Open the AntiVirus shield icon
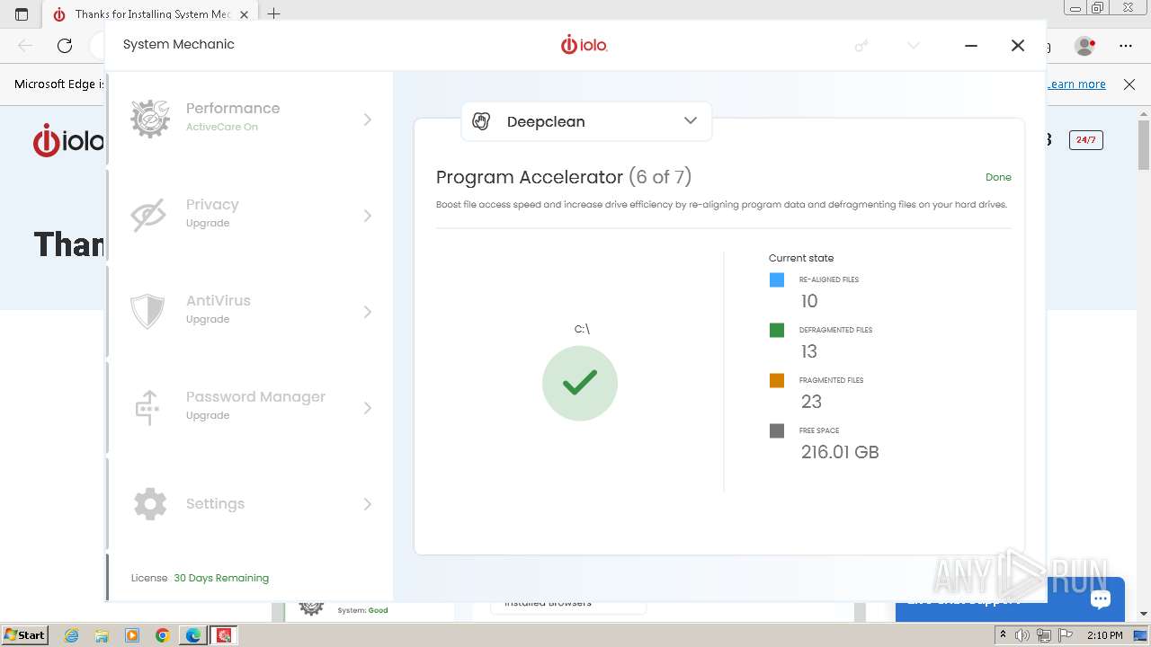 [x=147, y=311]
